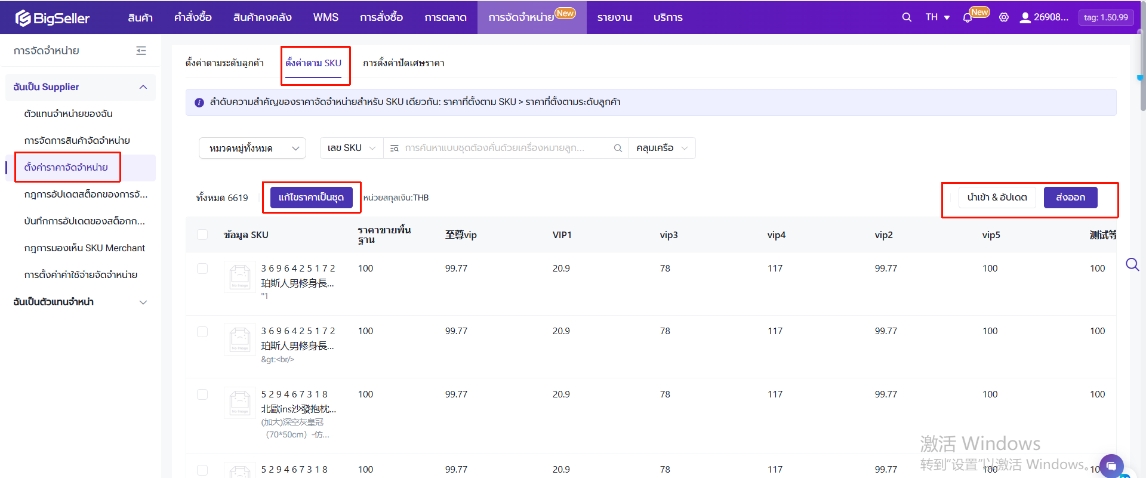Viewport: 1146px width, 478px height.
Task: Open the chat support bubble icon
Action: click(1111, 465)
